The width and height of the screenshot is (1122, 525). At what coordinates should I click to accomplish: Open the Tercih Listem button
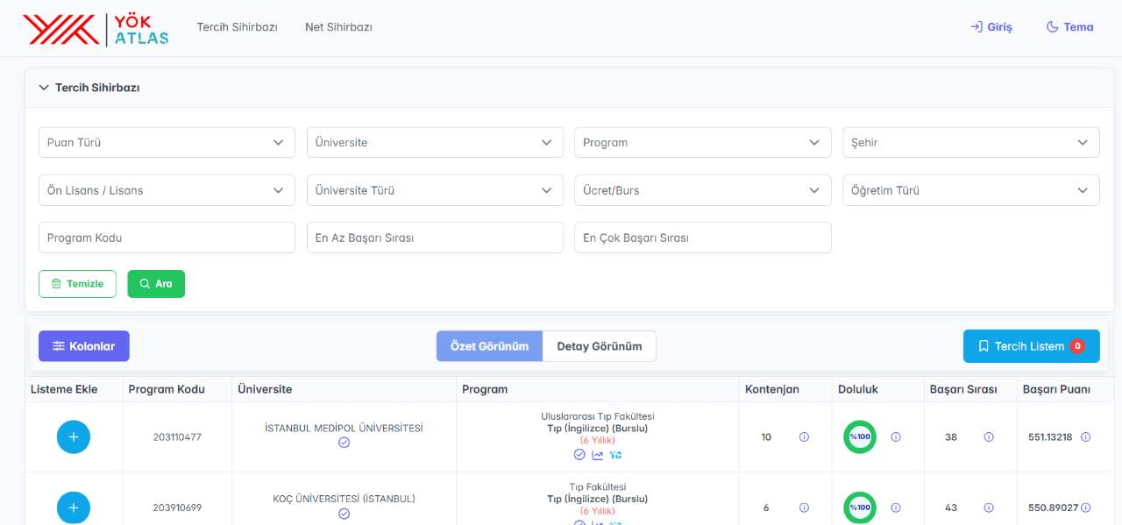pos(1031,346)
